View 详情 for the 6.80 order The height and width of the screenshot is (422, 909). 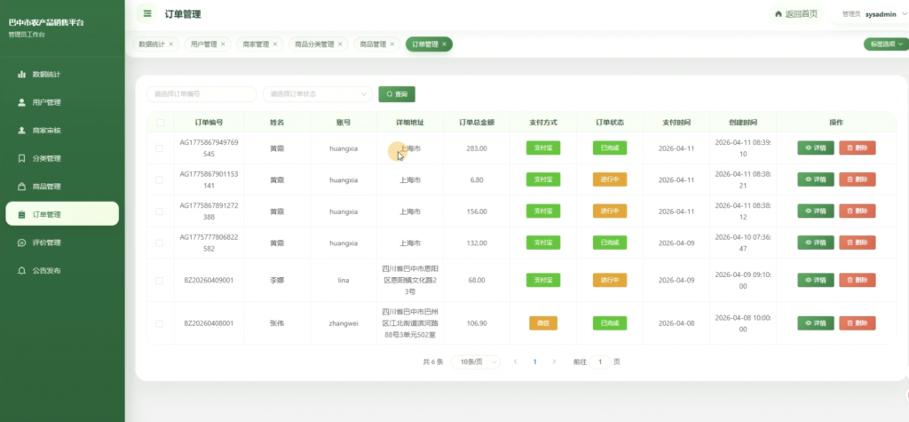pyautogui.click(x=816, y=180)
